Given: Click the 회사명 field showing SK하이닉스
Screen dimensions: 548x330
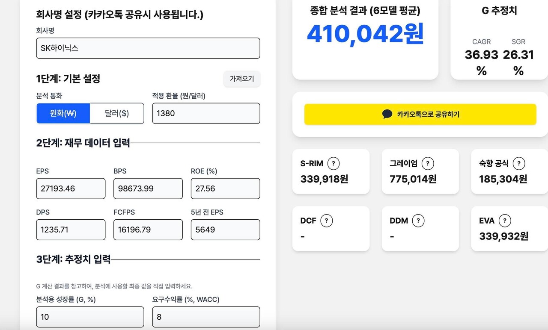Looking at the screenshot, I should [148, 48].
